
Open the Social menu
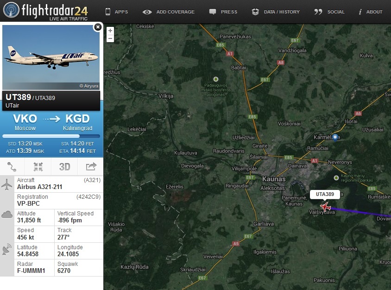[x=329, y=12]
